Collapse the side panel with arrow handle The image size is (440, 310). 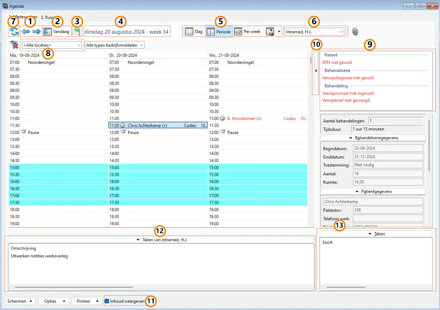tap(316, 71)
